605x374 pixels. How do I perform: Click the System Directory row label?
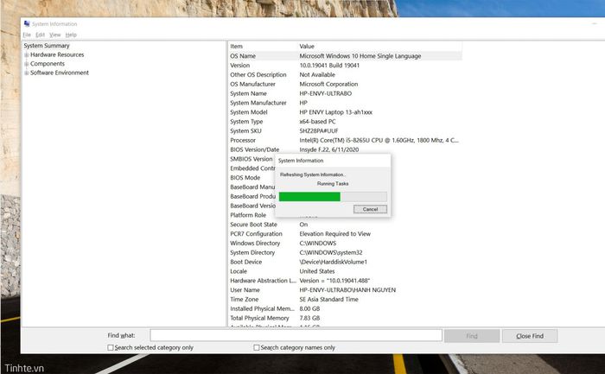(x=252, y=252)
